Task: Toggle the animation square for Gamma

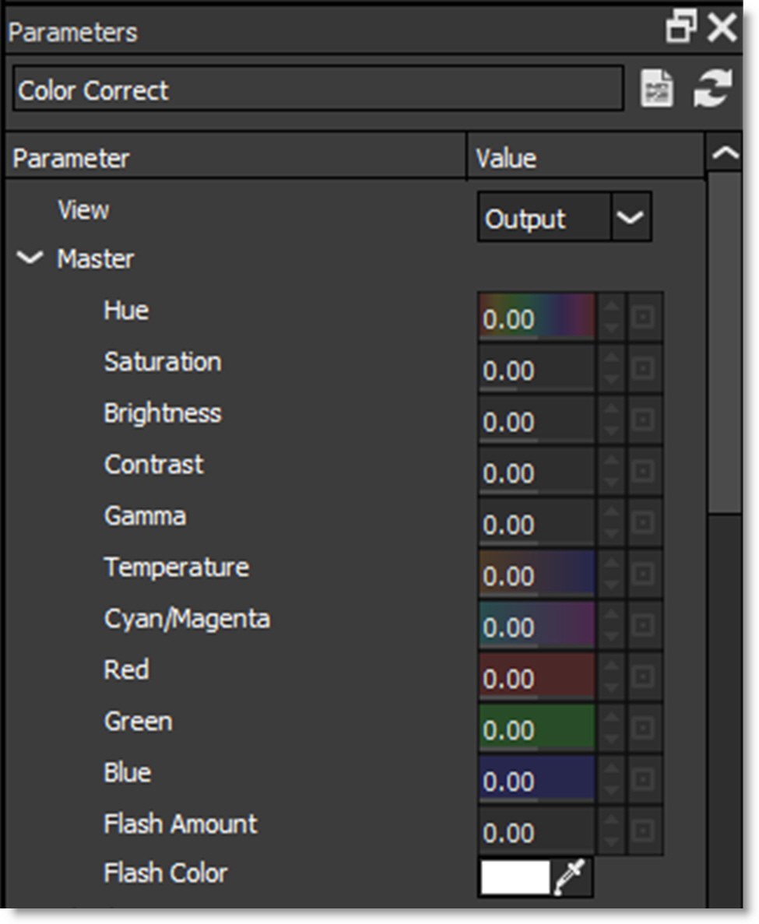Action: 645,522
